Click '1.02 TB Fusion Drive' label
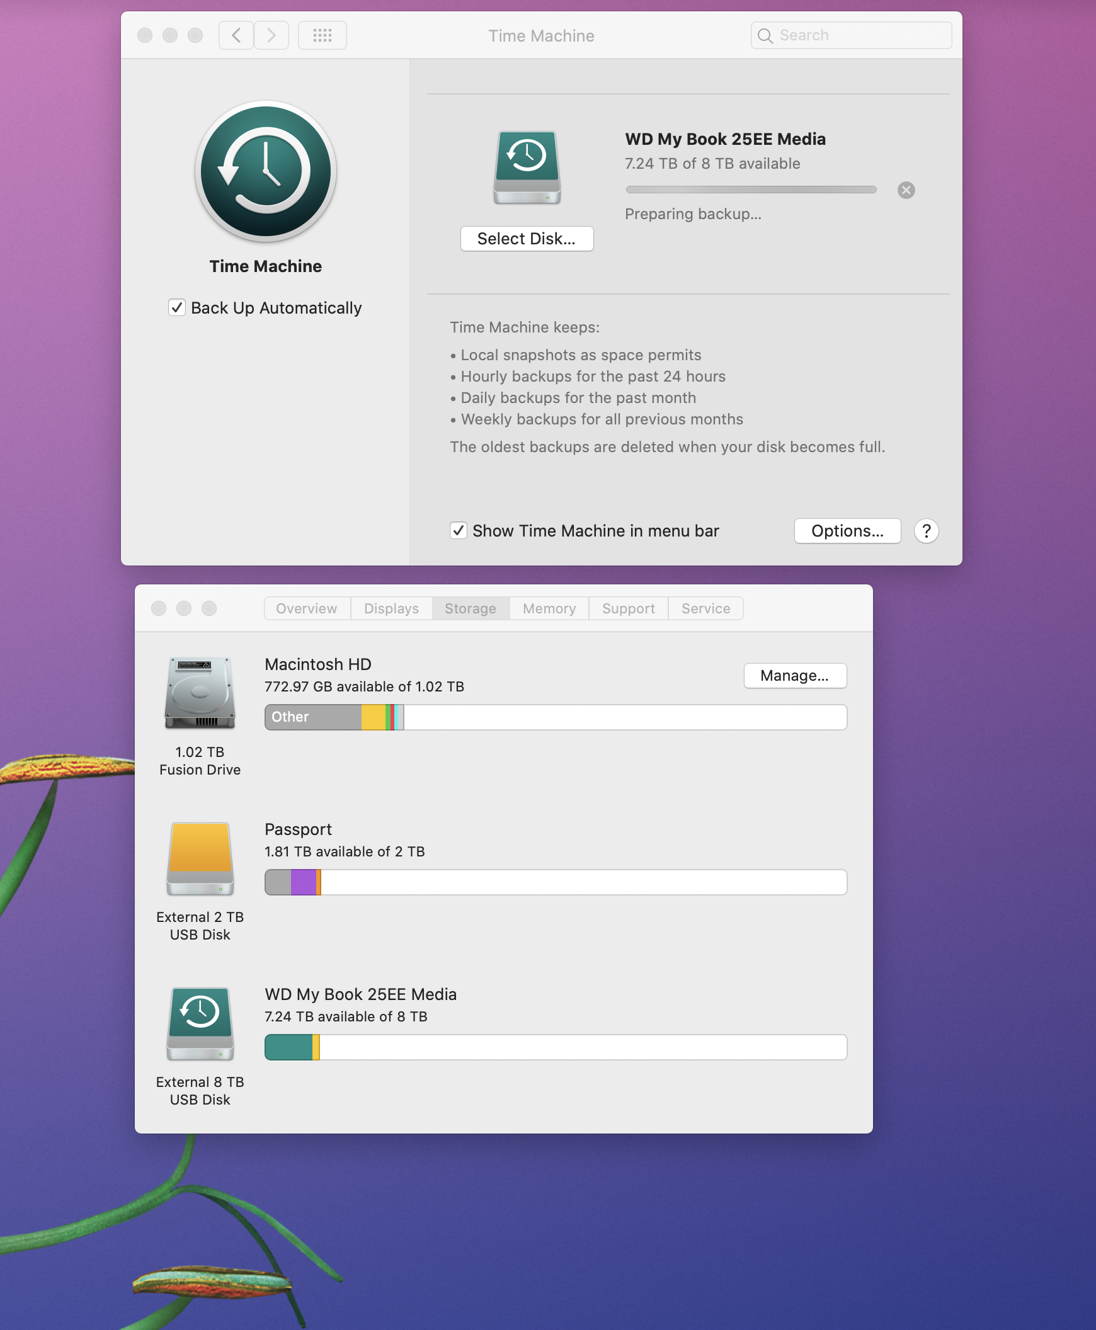 click(200, 761)
